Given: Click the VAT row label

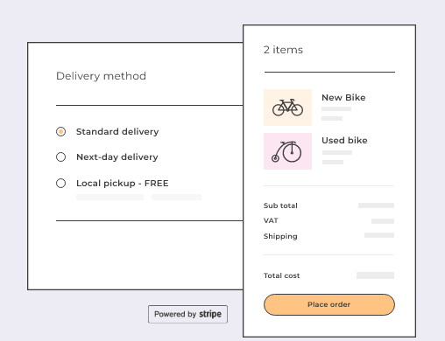Looking at the screenshot, I should pos(271,220).
